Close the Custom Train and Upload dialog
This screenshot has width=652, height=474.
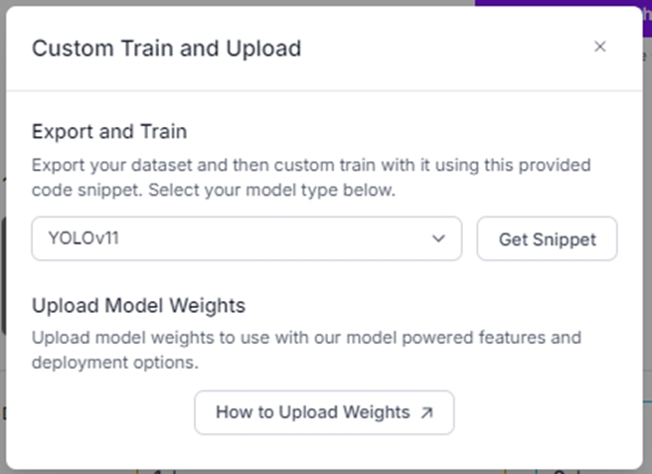599,47
